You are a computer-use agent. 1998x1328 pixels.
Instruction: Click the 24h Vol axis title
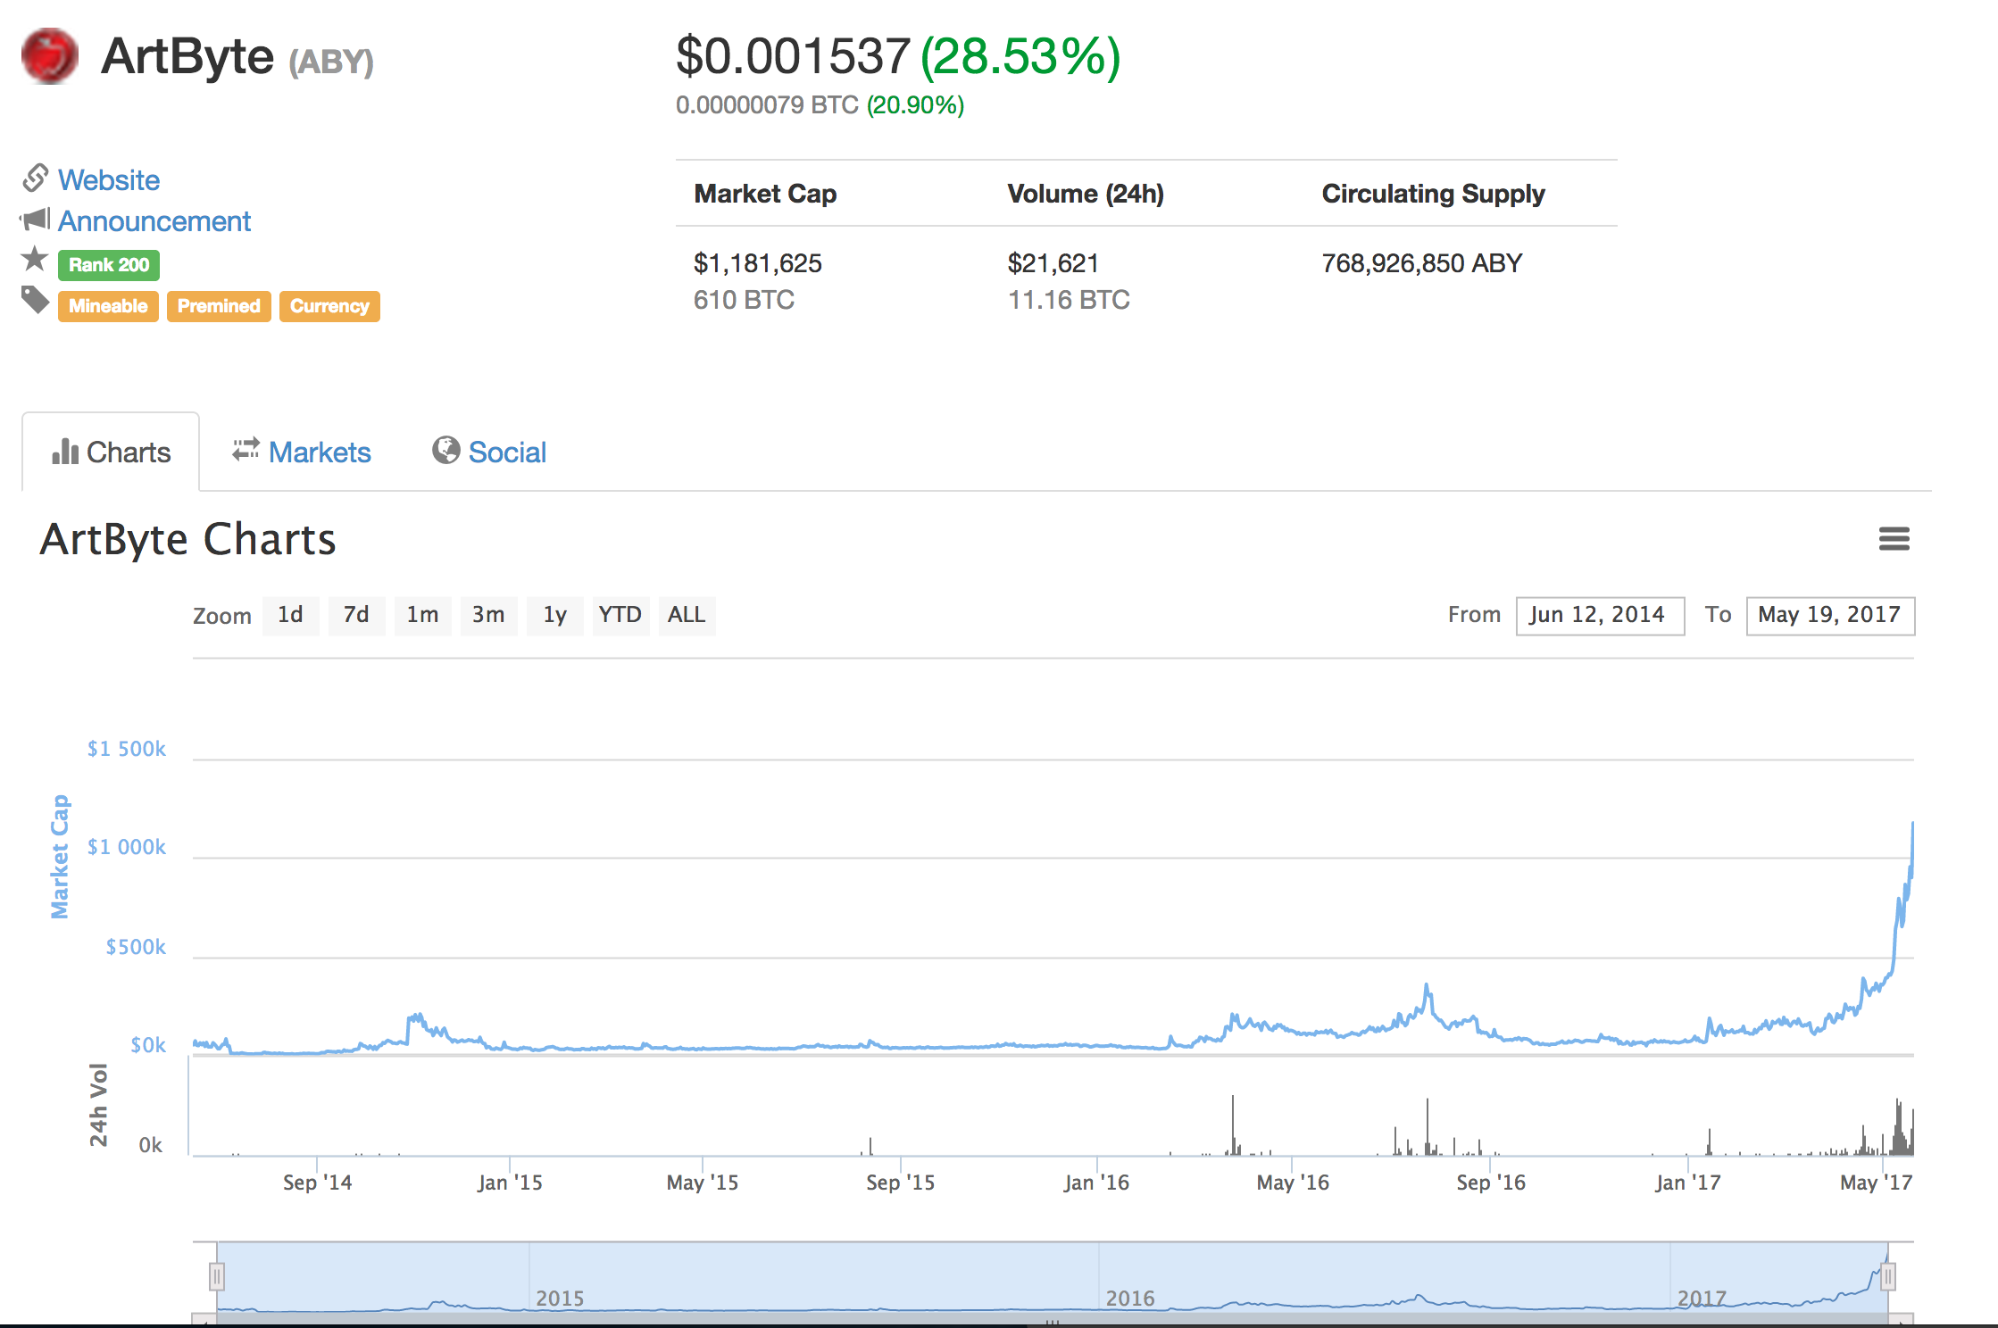click(98, 1105)
